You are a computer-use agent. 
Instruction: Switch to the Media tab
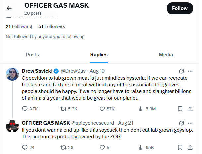click(166, 55)
